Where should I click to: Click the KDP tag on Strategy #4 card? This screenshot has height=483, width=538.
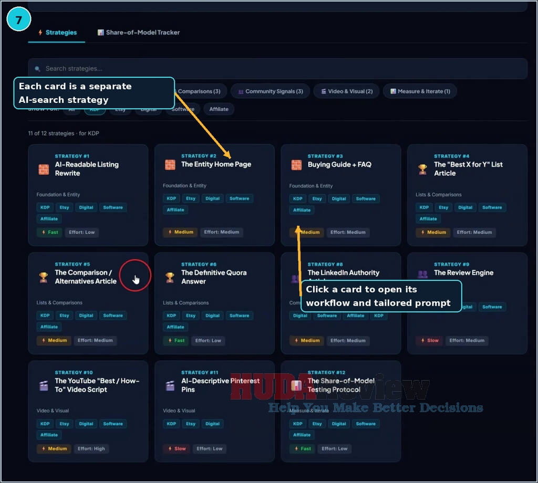tap(424, 208)
